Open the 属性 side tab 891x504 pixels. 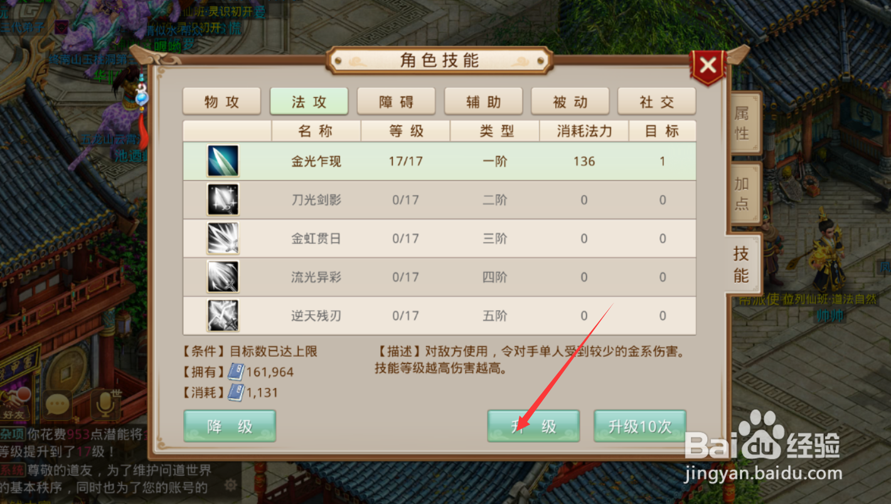[743, 123]
